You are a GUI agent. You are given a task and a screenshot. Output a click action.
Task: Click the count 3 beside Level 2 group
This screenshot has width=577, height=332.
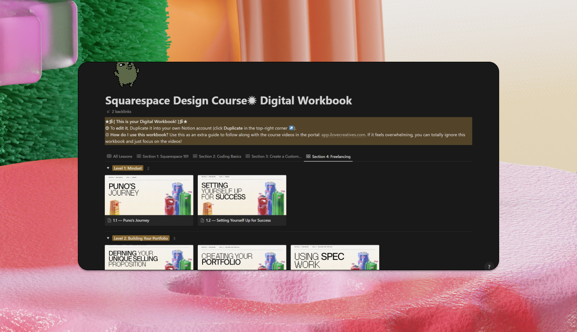pyautogui.click(x=174, y=238)
